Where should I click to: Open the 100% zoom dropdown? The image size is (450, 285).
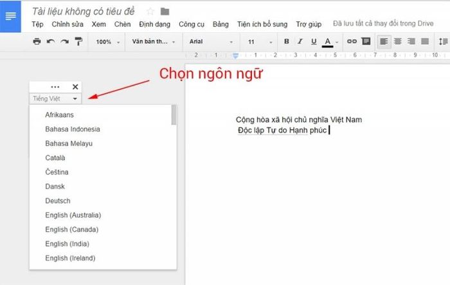point(107,42)
